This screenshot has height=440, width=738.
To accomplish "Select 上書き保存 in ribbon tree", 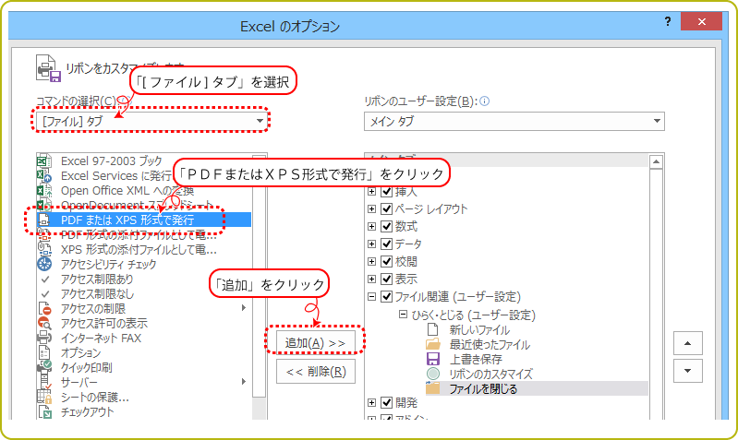I will point(476,359).
